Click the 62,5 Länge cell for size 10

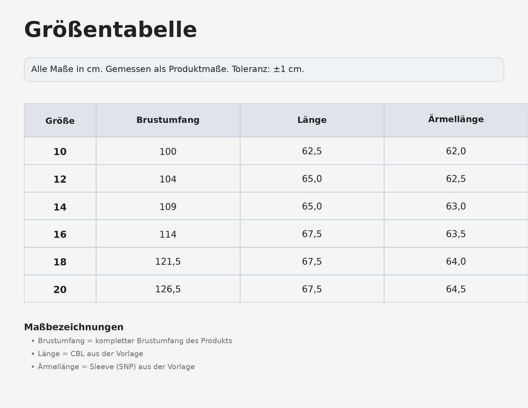(312, 151)
